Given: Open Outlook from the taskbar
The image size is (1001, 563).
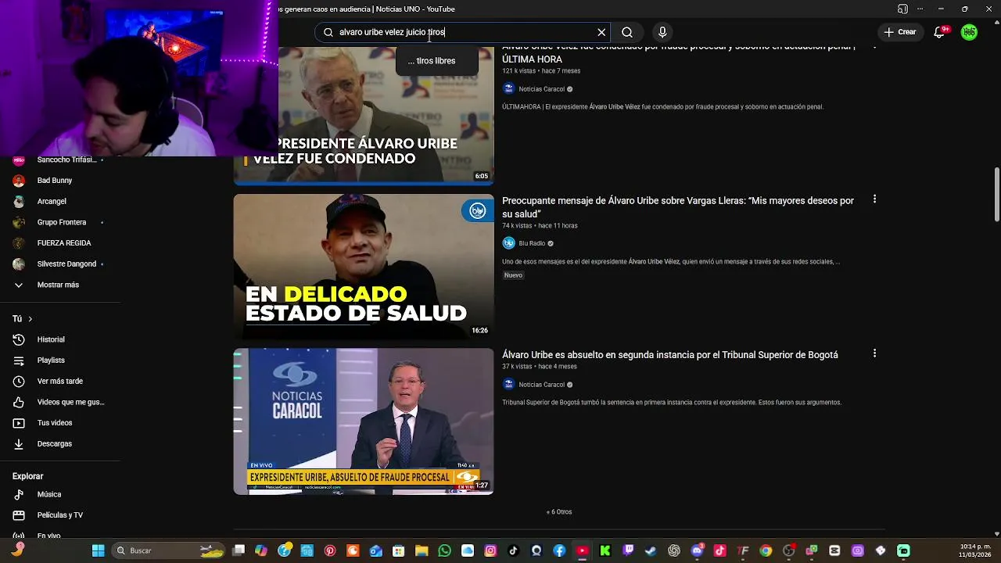Looking at the screenshot, I should [x=376, y=550].
